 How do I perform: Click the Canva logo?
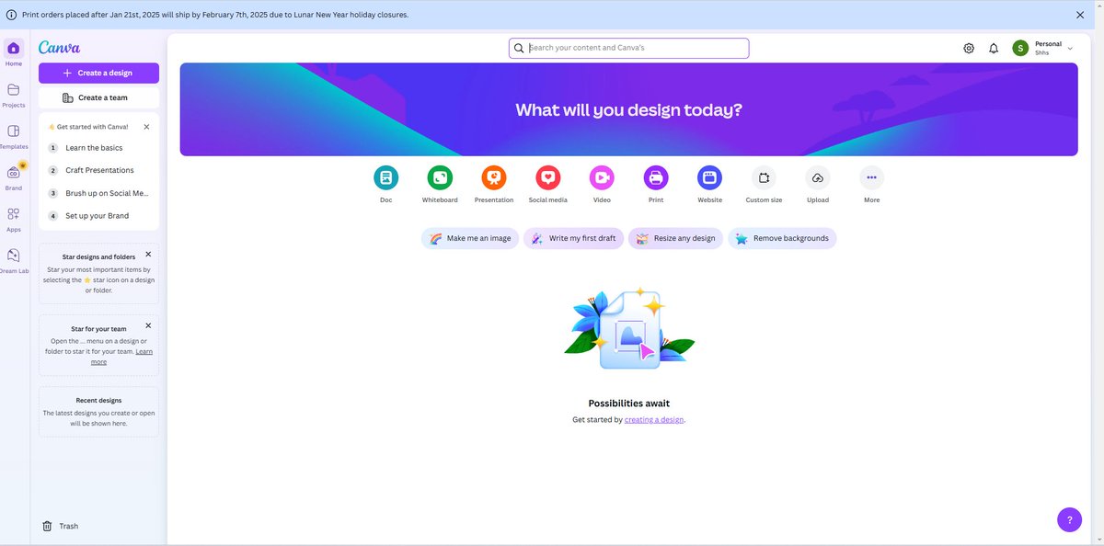pos(59,48)
